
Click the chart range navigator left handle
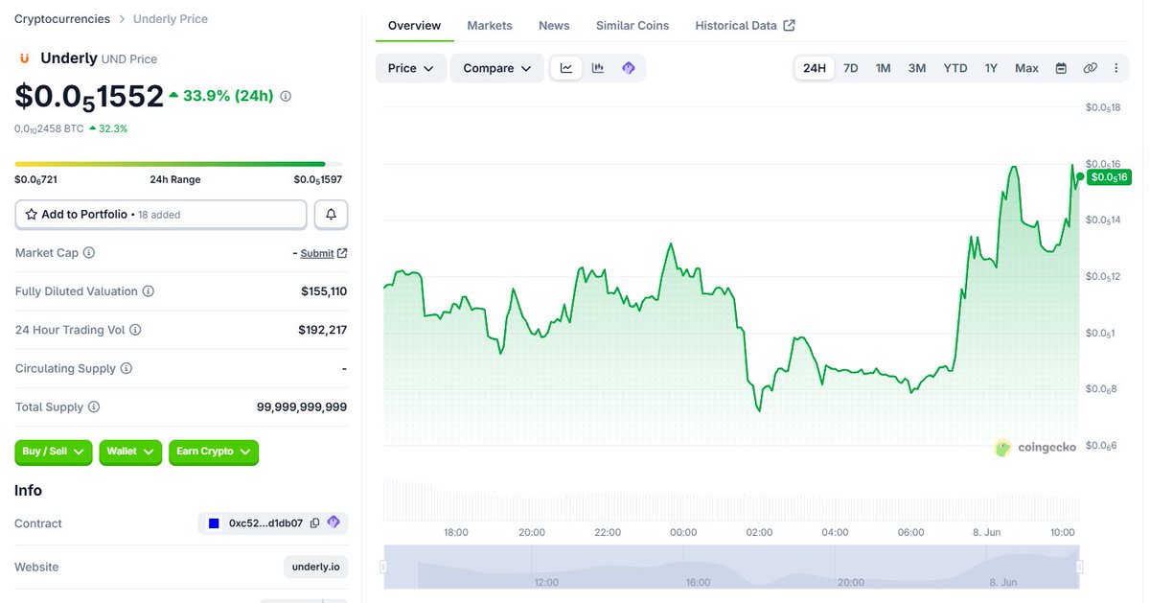383,567
